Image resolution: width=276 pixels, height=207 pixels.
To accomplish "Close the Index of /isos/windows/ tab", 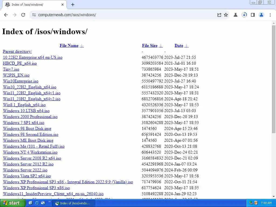I will point(63,5).
